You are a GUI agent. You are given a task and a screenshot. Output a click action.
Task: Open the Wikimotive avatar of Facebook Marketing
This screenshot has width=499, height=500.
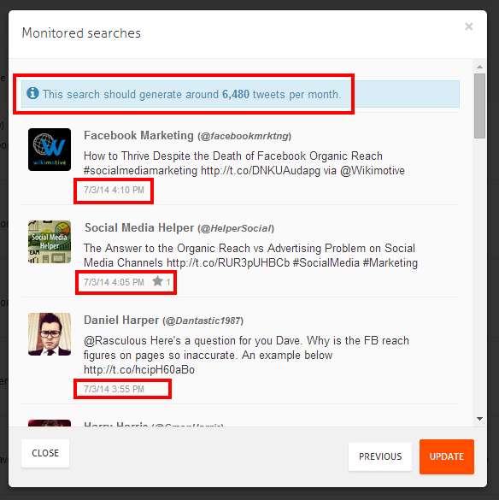[x=50, y=150]
